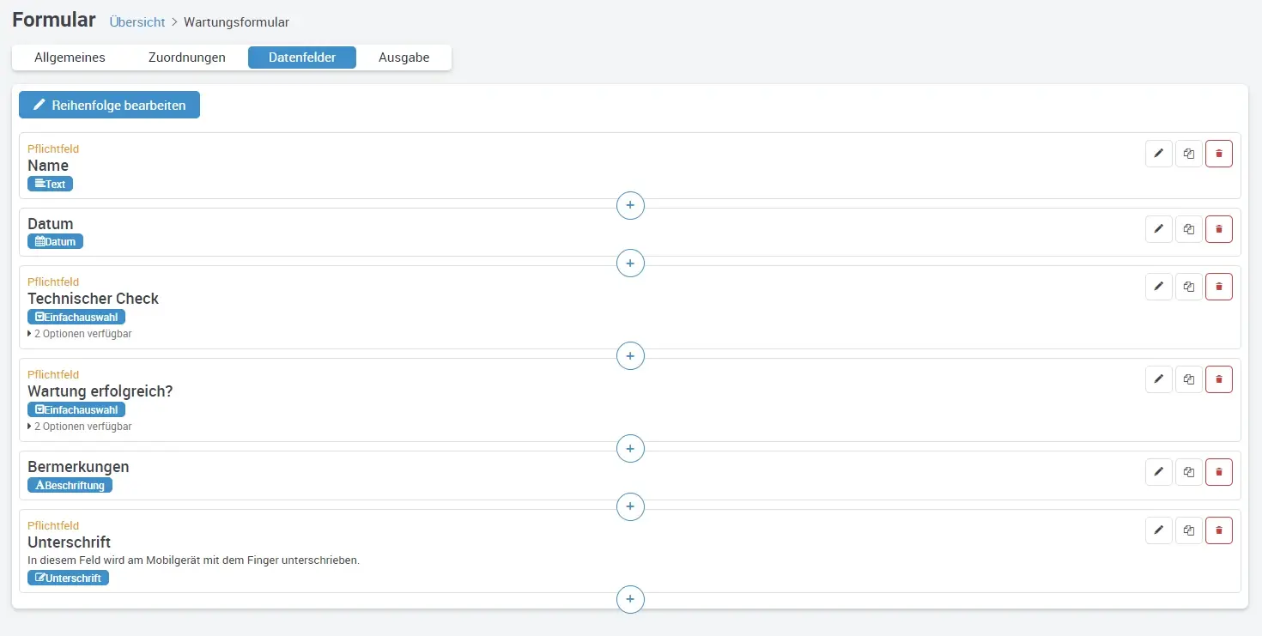Delete the Technischer Check field
The image size is (1262, 636).
point(1218,287)
